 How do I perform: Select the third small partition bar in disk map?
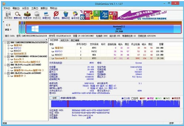24,27
